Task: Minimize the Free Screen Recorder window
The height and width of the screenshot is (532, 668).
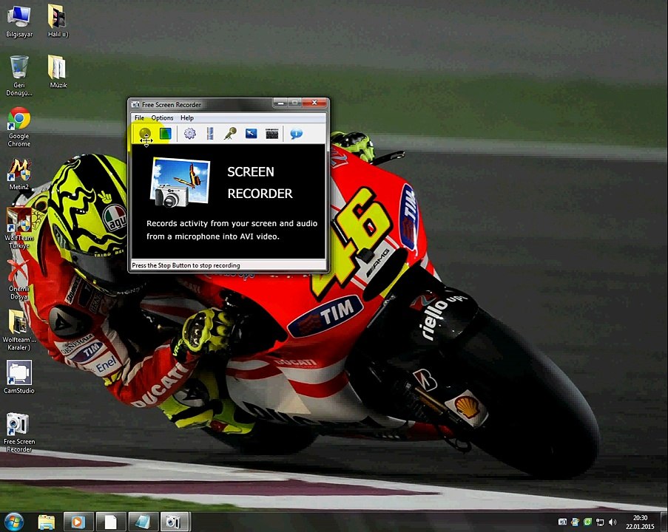Action: tap(280, 103)
